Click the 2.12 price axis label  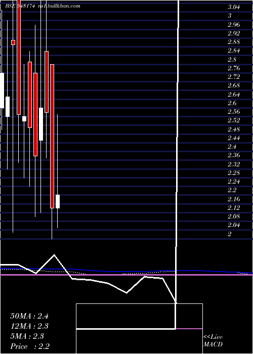(x=234, y=208)
